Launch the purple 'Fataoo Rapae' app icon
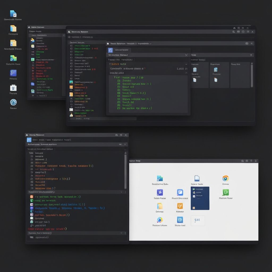The width and height of the screenshot is (272, 272). click(x=160, y=192)
